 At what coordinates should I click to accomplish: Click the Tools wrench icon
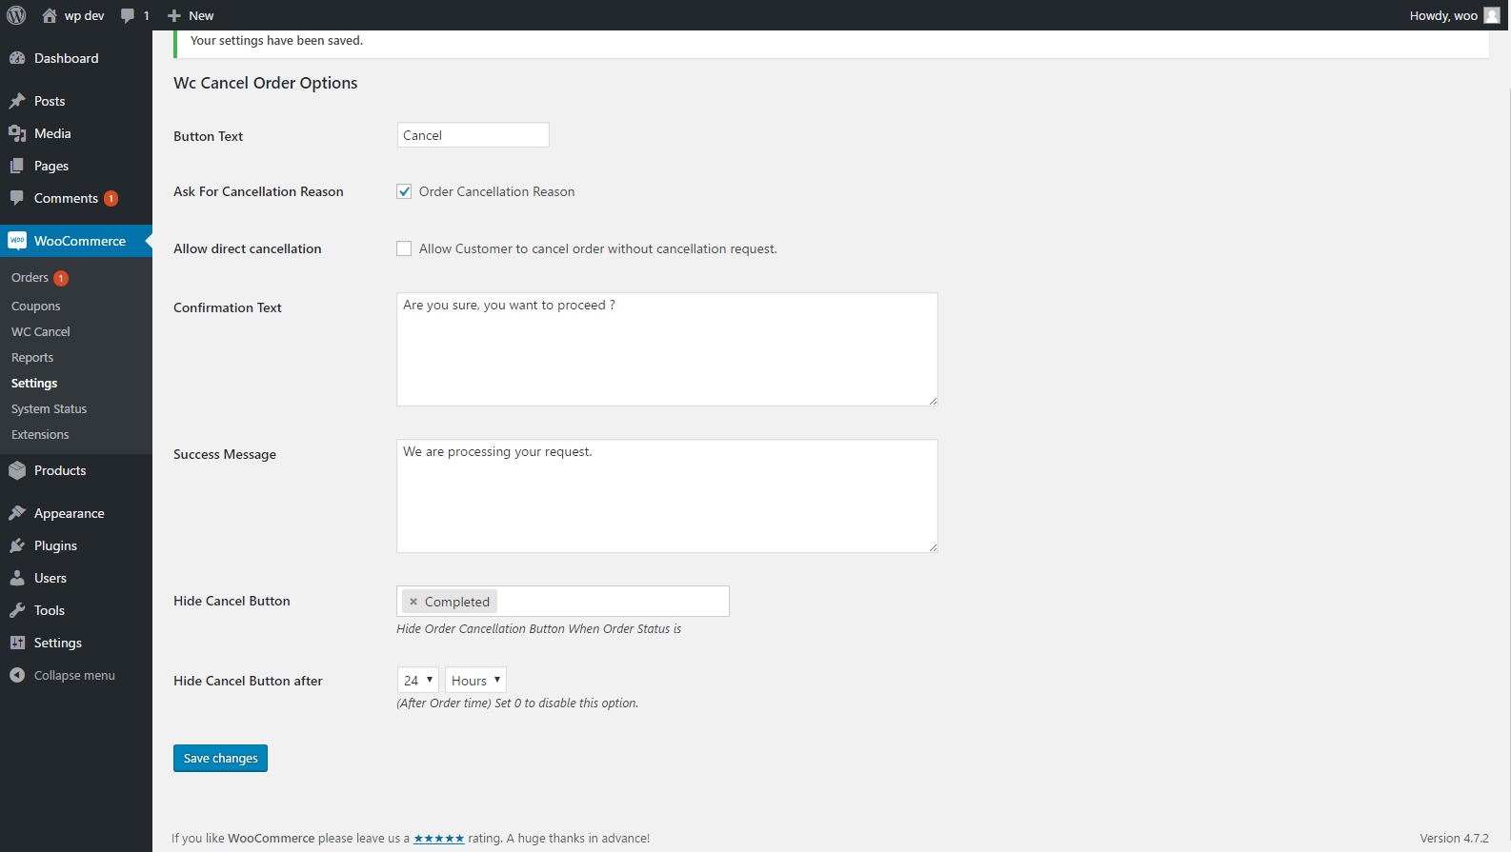(17, 610)
